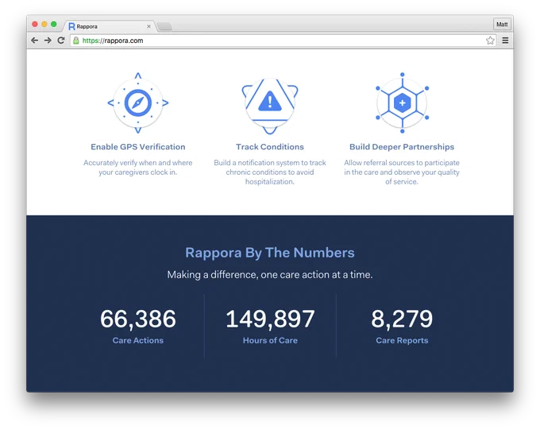Click the Build Deeper Partnerships heading
Screen dimensions: 540x430
402,147
